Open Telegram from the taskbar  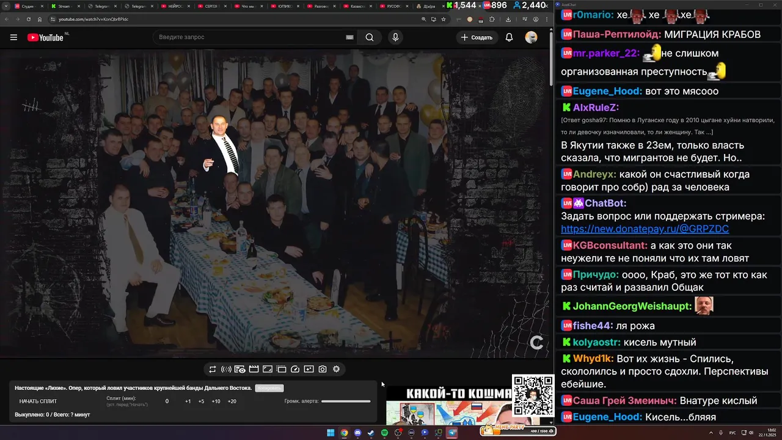pyautogui.click(x=452, y=433)
